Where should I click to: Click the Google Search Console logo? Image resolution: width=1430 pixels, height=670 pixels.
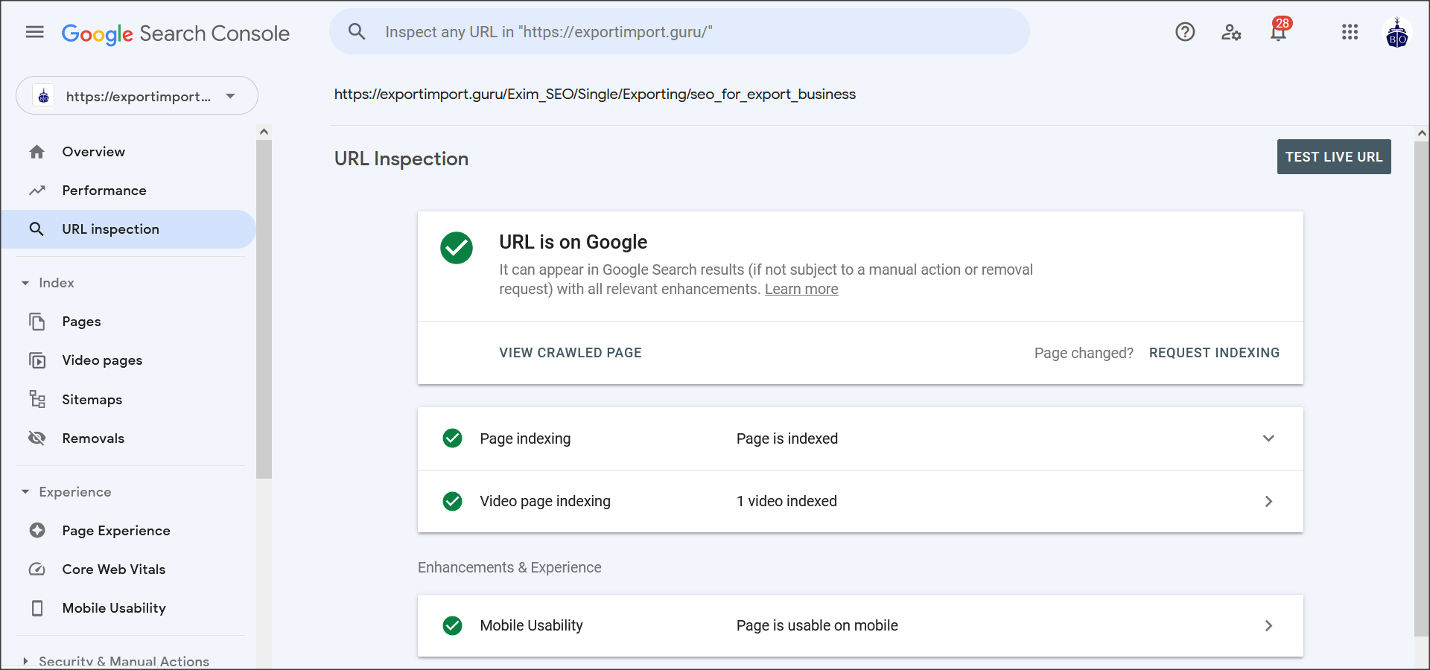pos(175,33)
